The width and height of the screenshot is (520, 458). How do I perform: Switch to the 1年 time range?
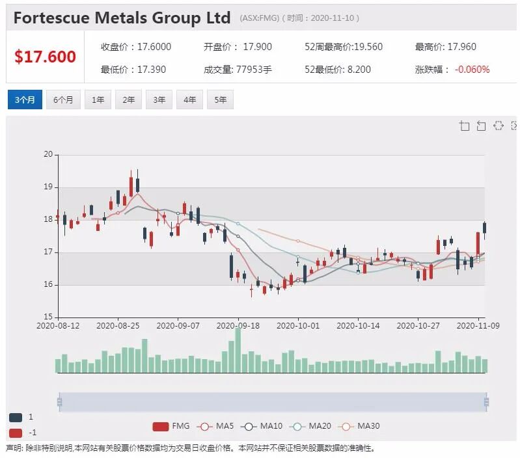[x=98, y=100]
